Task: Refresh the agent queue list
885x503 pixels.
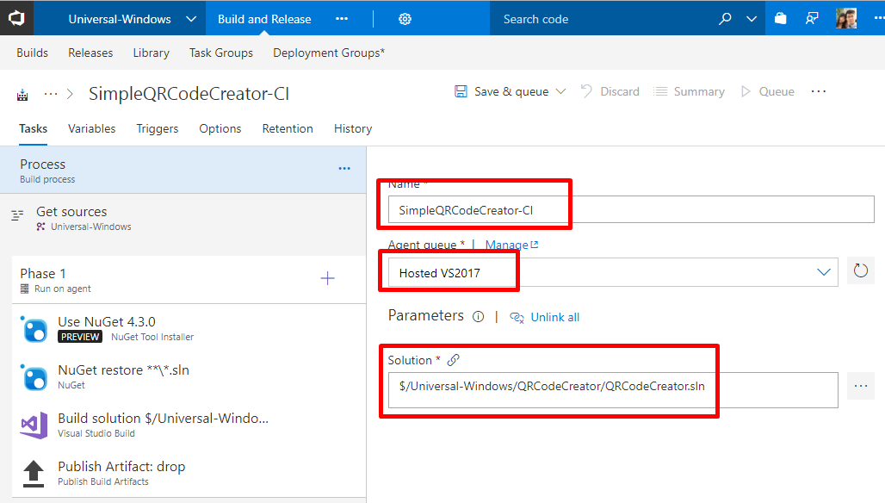Action: [x=860, y=271]
